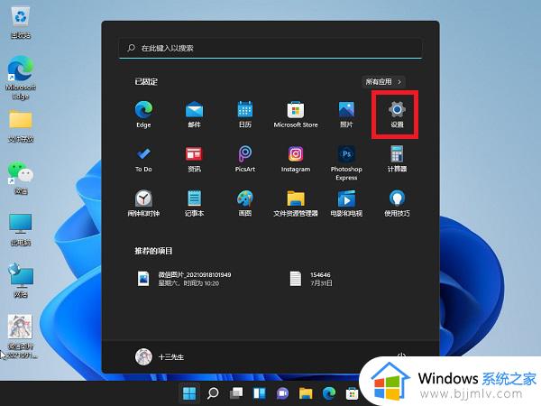541x406 pixels.
Task: Click the search field in Start menu
Action: (270, 49)
